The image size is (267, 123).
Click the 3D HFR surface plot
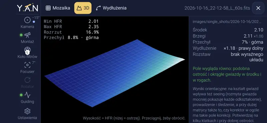coord(114,73)
